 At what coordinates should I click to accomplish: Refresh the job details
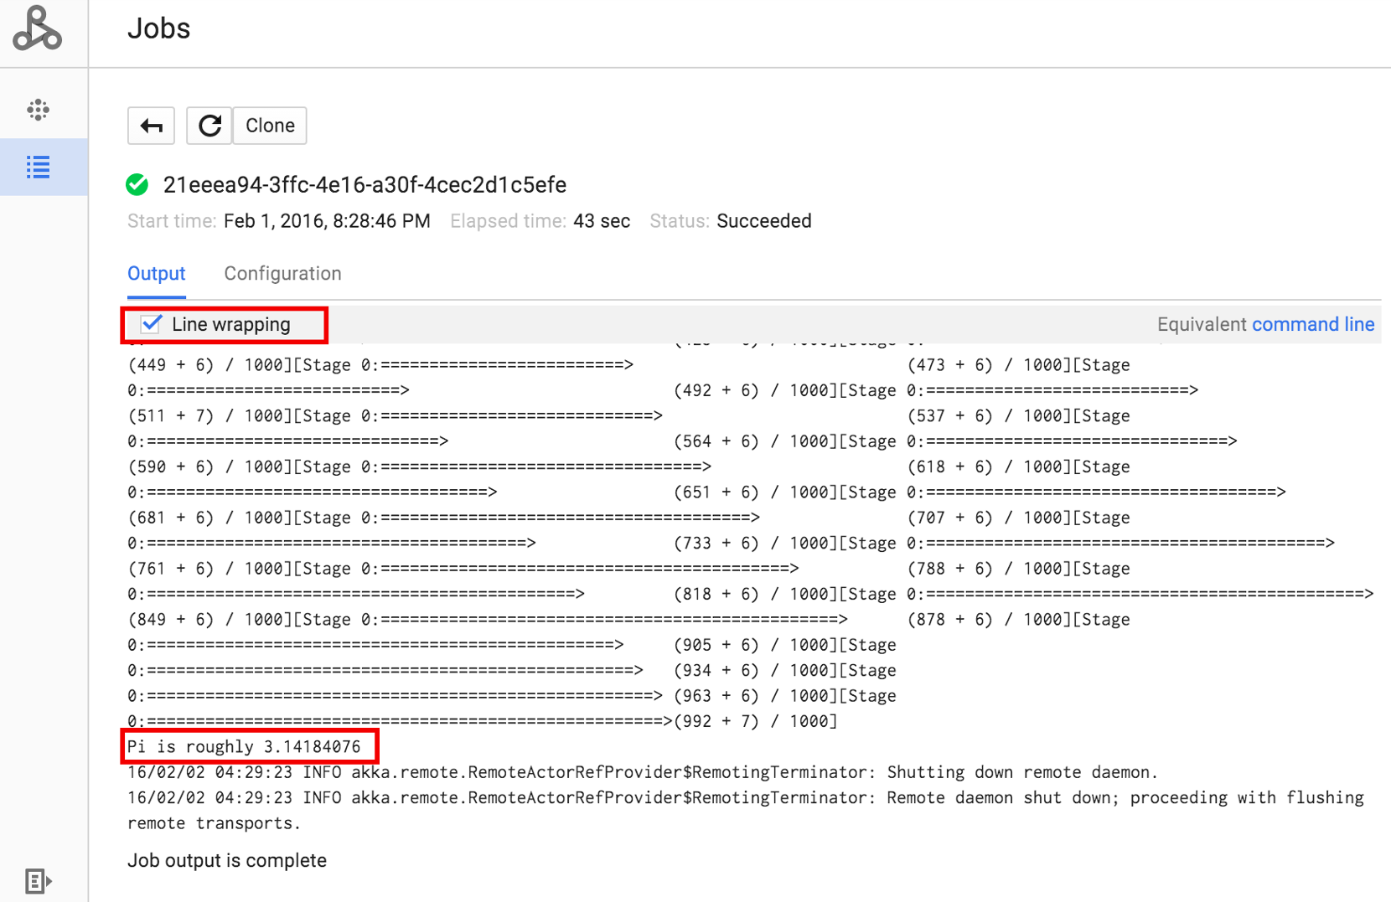pos(209,126)
